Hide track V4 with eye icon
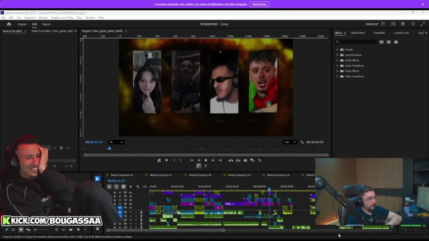 [130, 196]
